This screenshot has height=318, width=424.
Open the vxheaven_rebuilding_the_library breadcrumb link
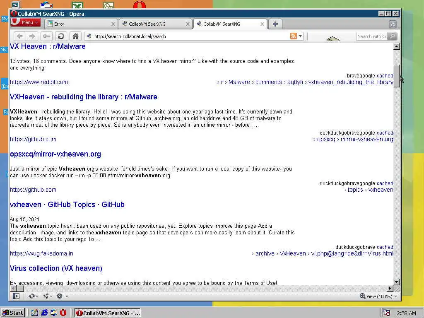coord(351,82)
